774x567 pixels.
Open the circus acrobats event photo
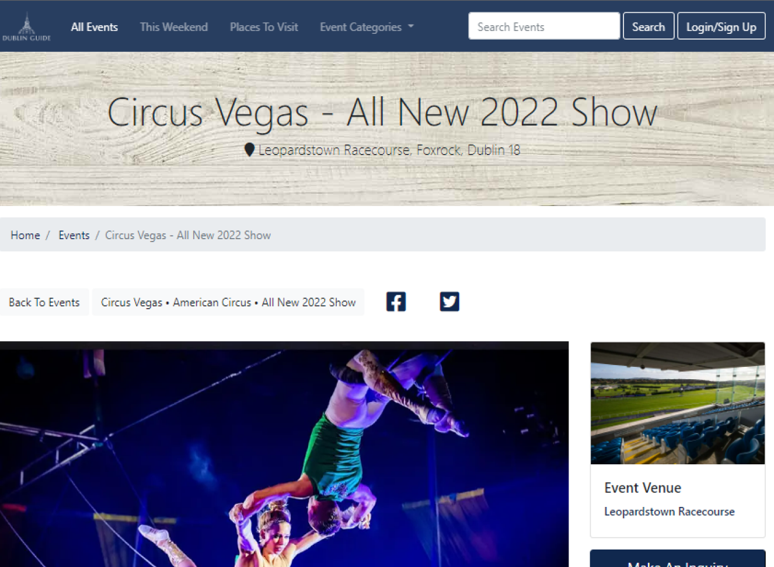[x=284, y=454]
